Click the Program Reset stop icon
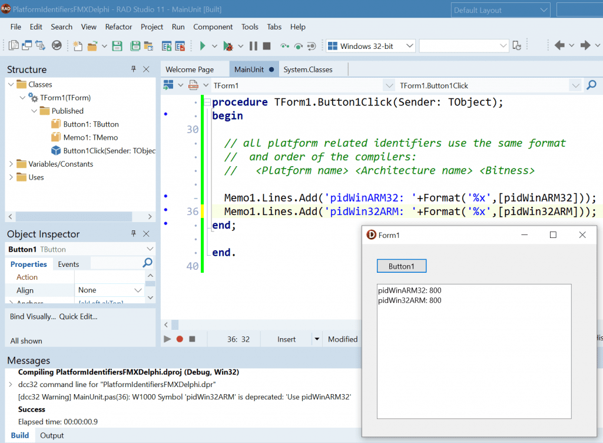This screenshot has width=603, height=443. click(x=267, y=46)
